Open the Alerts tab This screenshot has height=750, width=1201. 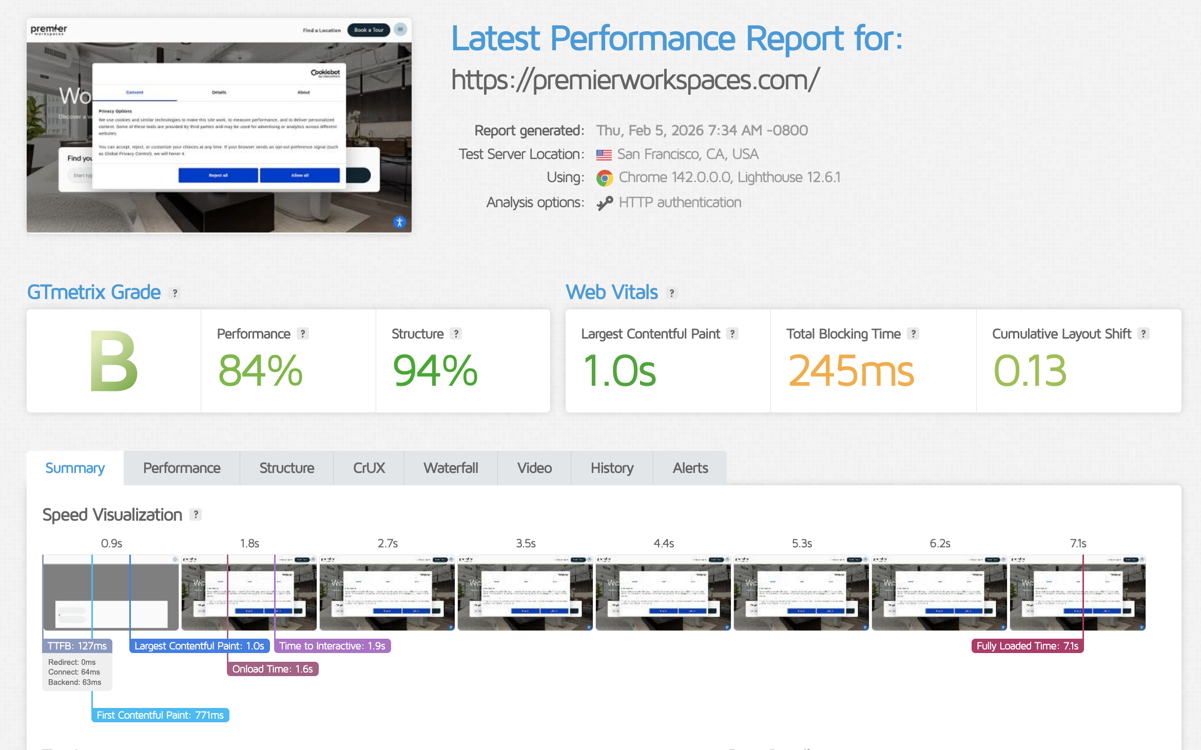tap(690, 468)
